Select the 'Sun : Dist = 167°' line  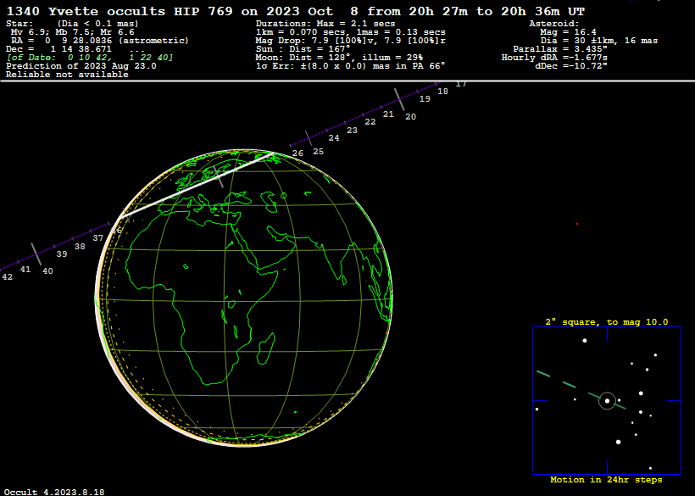(303, 49)
